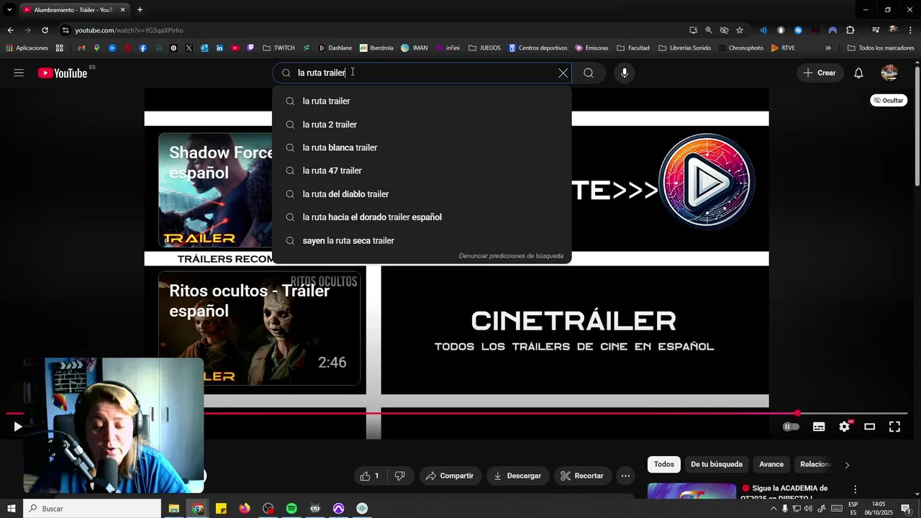
Task: Pick suggestion 'sayen la ruta seca trailer'
Action: click(x=422, y=240)
